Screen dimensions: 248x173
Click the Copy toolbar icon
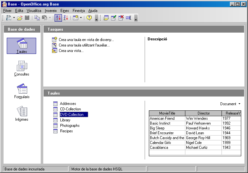click(37, 18)
